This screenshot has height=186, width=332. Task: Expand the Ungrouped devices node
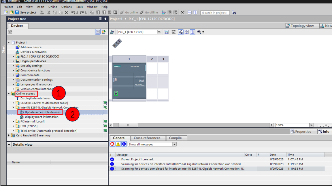click(13, 61)
